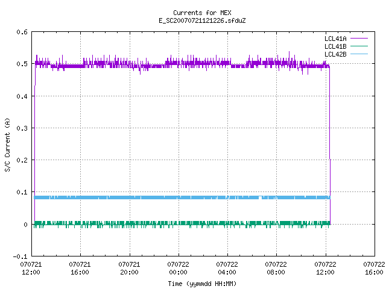Click the green LCL41B trace near 0 A
The height and width of the screenshot is (289, 386).
182,223
